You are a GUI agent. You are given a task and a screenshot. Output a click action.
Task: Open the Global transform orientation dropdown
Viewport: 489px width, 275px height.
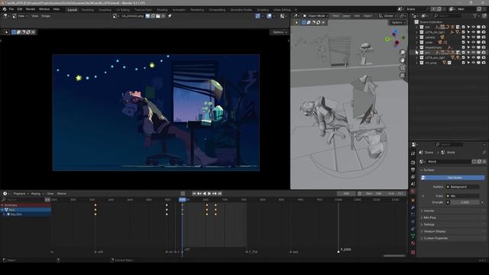[x=388, y=16]
